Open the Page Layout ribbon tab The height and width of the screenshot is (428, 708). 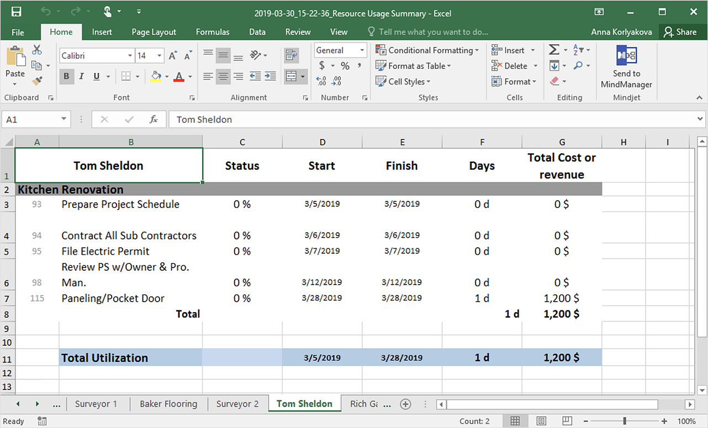click(x=154, y=32)
